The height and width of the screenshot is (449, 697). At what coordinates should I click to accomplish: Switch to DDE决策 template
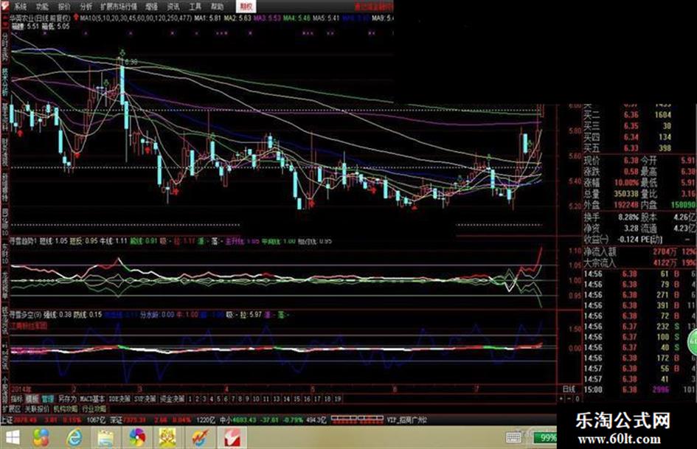(119, 399)
